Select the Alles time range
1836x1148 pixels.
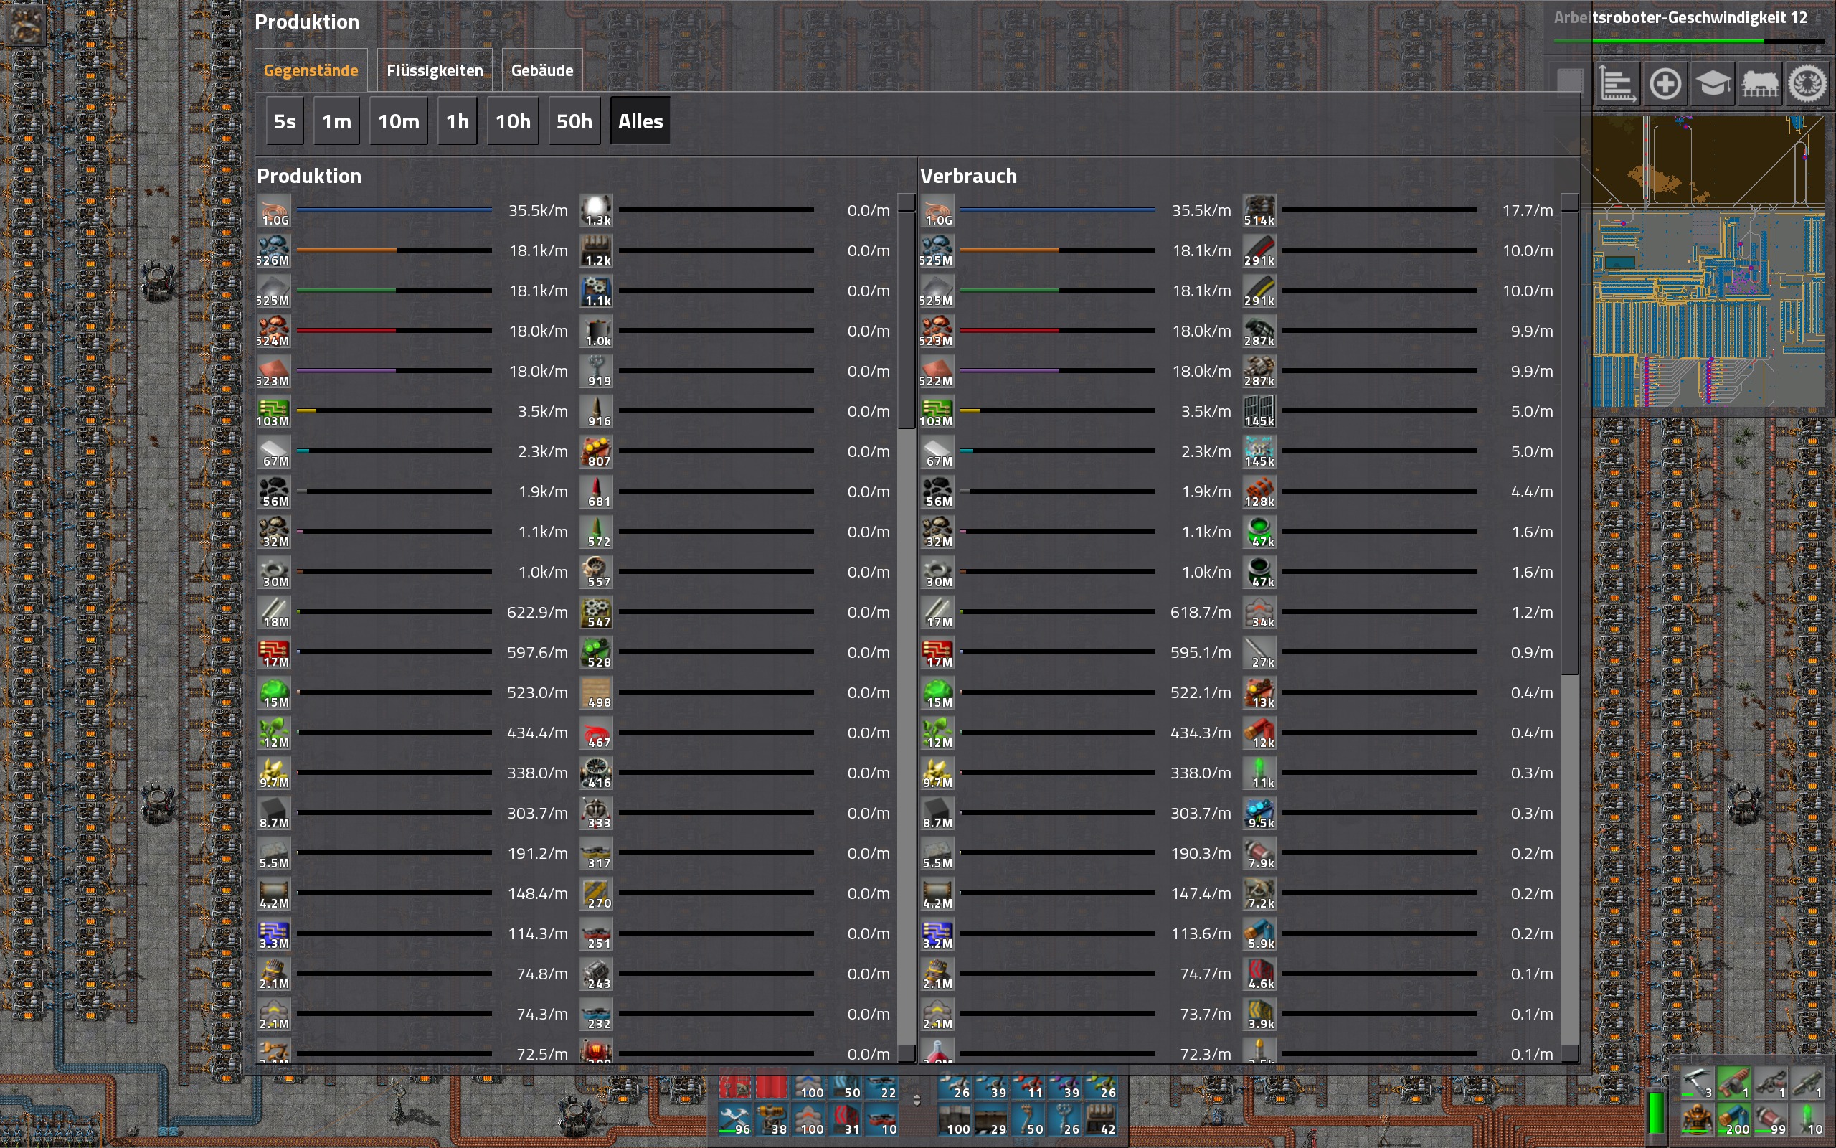coord(640,121)
